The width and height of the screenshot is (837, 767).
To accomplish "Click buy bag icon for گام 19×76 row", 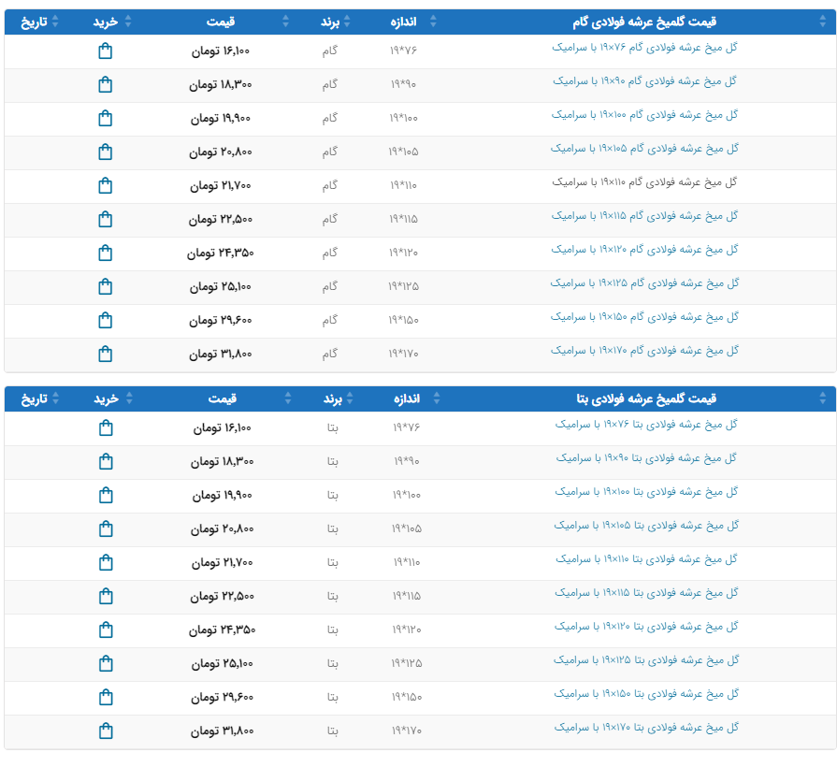I will point(105,51).
